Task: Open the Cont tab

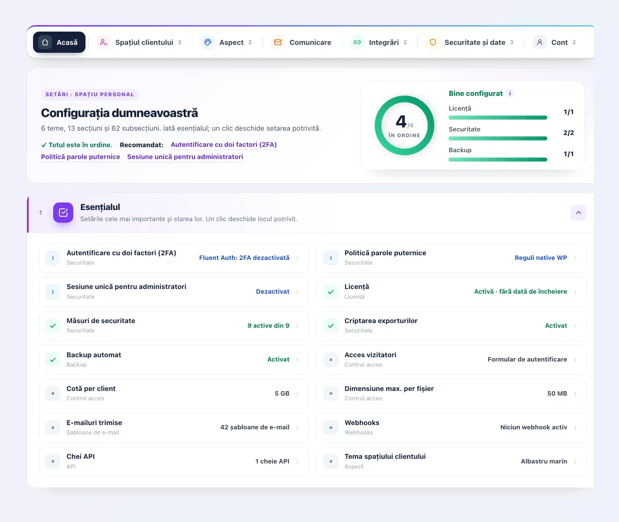Action: [x=555, y=42]
